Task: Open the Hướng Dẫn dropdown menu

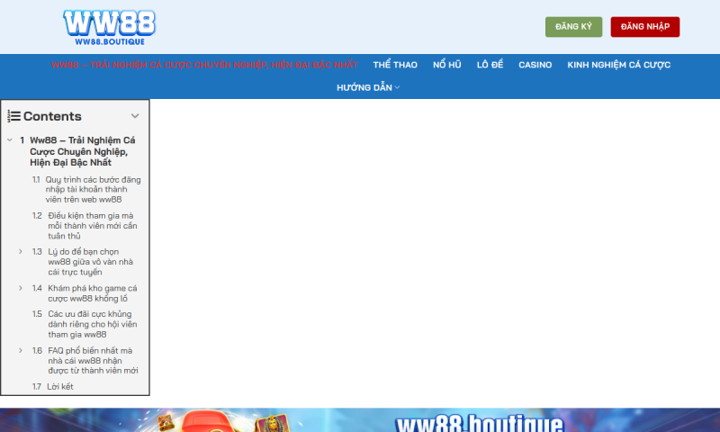Action: point(368,87)
